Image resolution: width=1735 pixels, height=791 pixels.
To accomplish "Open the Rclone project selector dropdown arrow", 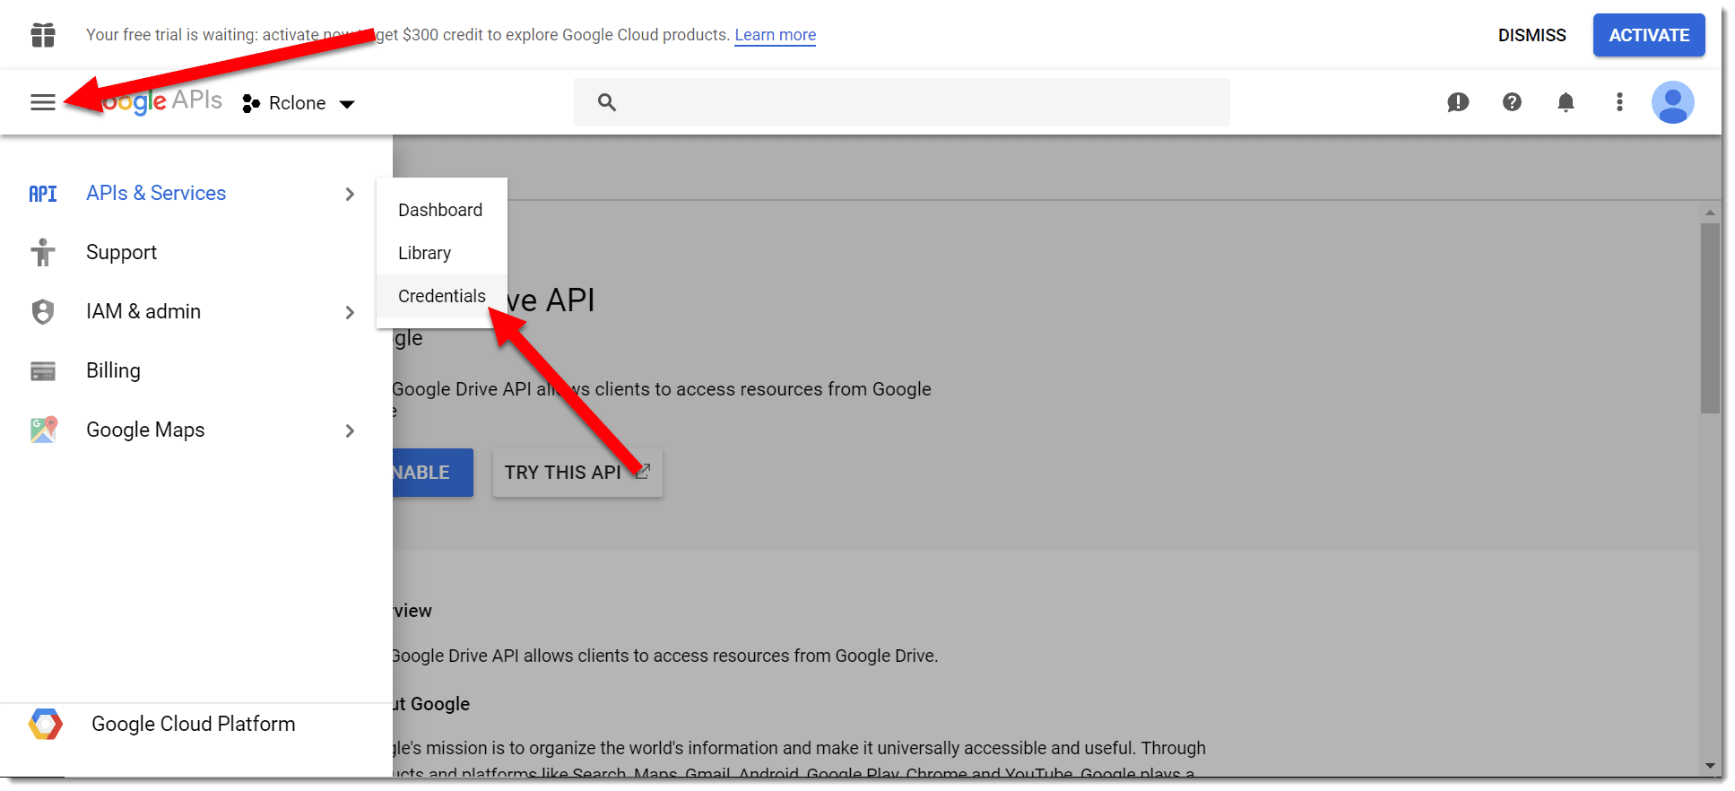I will tap(347, 104).
